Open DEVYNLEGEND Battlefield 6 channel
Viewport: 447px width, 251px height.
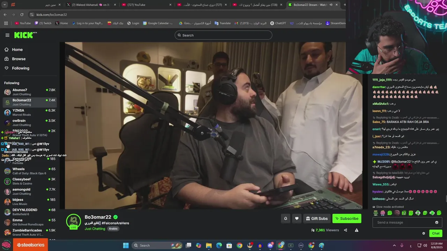30,212
